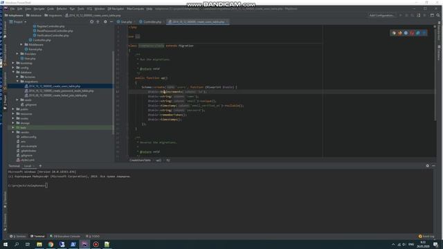Expand the bootstrap folder
The height and width of the screenshot is (249, 443).
[x=13, y=63]
